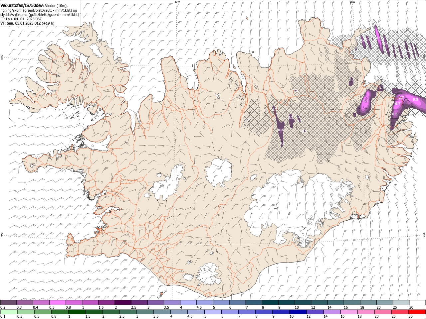The image size is (426, 319).
Task: Pick the light pink 16 rain legend swatch
Action: click(x=348, y=312)
